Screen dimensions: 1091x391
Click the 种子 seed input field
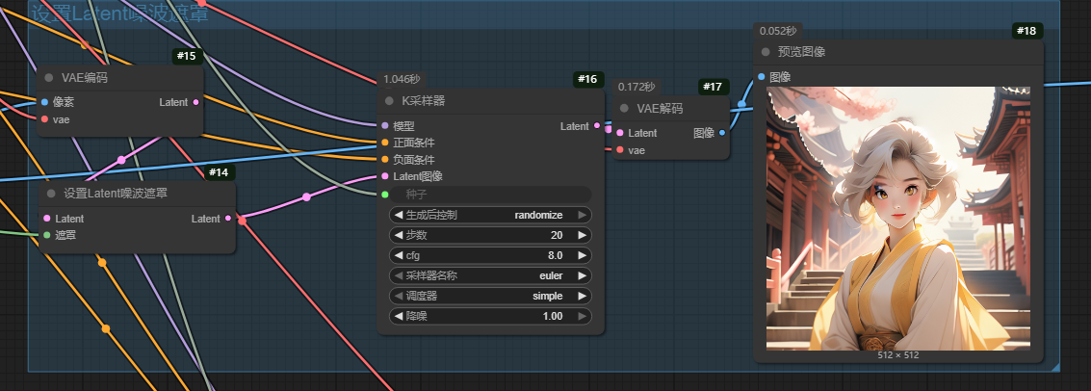(490, 195)
